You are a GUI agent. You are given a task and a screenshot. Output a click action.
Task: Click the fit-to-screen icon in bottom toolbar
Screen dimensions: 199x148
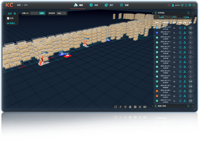116,107
